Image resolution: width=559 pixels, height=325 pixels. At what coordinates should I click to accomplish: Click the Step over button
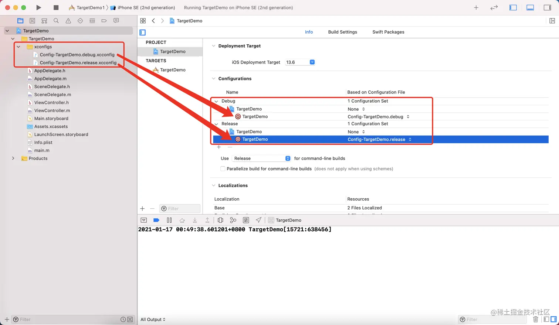pos(182,220)
